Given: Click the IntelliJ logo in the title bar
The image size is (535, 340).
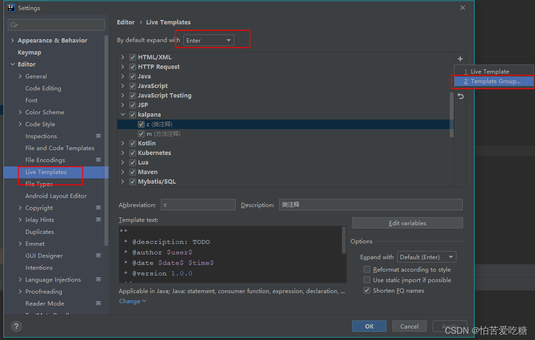Looking at the screenshot, I should coord(11,8).
